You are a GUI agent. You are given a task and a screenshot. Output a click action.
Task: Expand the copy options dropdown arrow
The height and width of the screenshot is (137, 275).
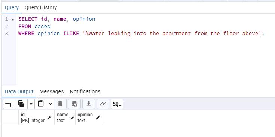pos(31,104)
